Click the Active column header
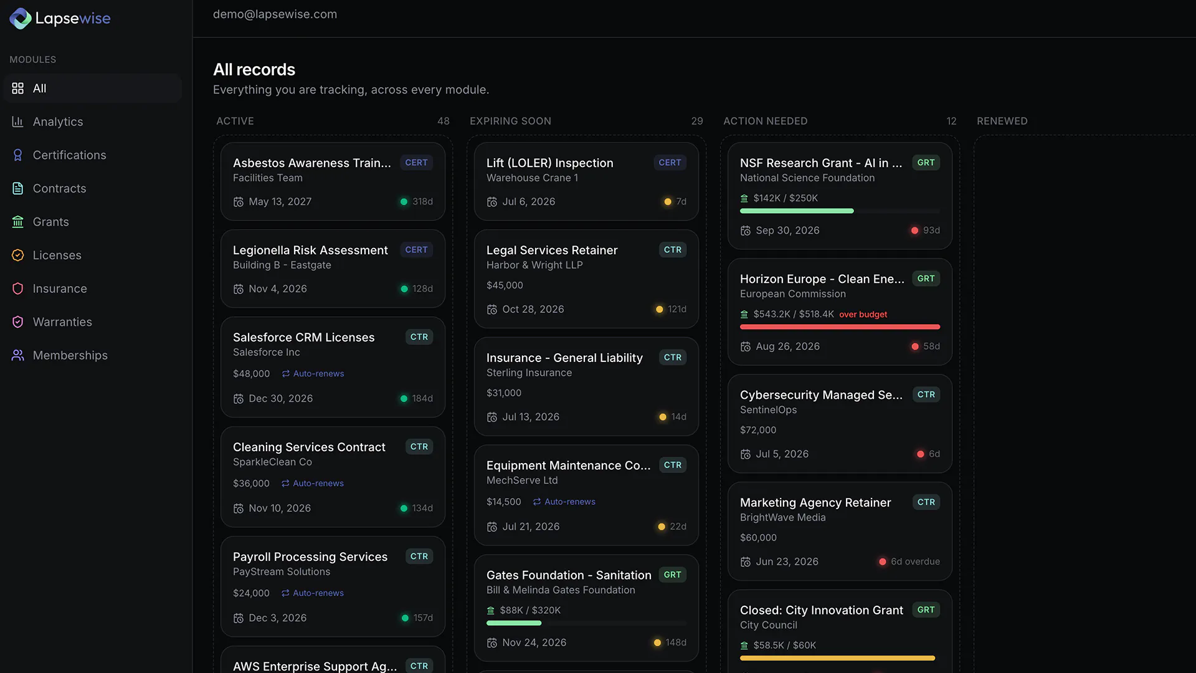This screenshot has height=673, width=1196. (x=235, y=121)
